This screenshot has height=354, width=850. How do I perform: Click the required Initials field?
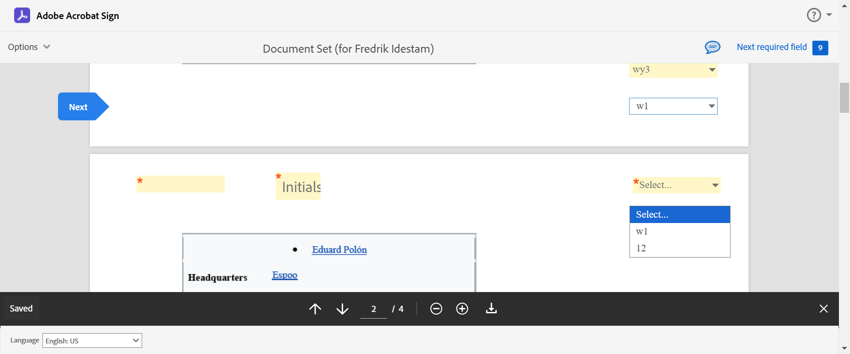(298, 187)
